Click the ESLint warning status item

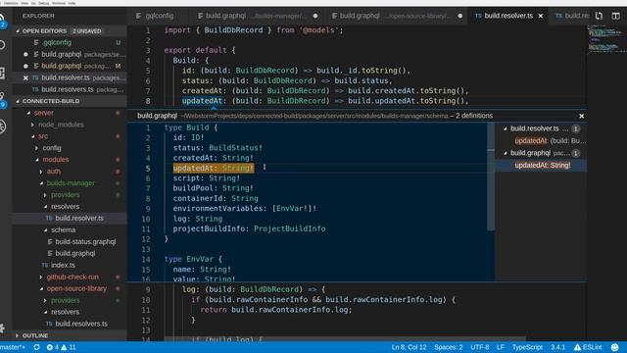pyautogui.click(x=588, y=347)
